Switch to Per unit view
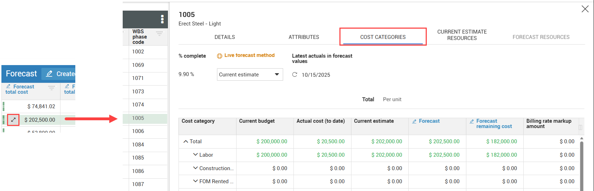 [x=392, y=99]
